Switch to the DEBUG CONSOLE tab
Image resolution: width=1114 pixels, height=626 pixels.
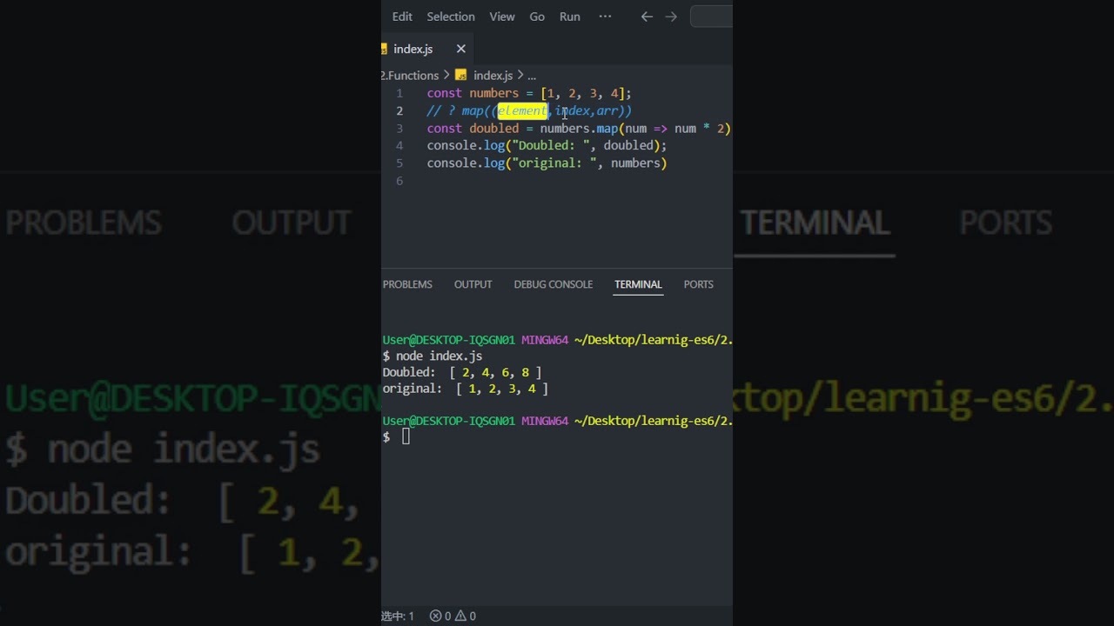point(553,284)
